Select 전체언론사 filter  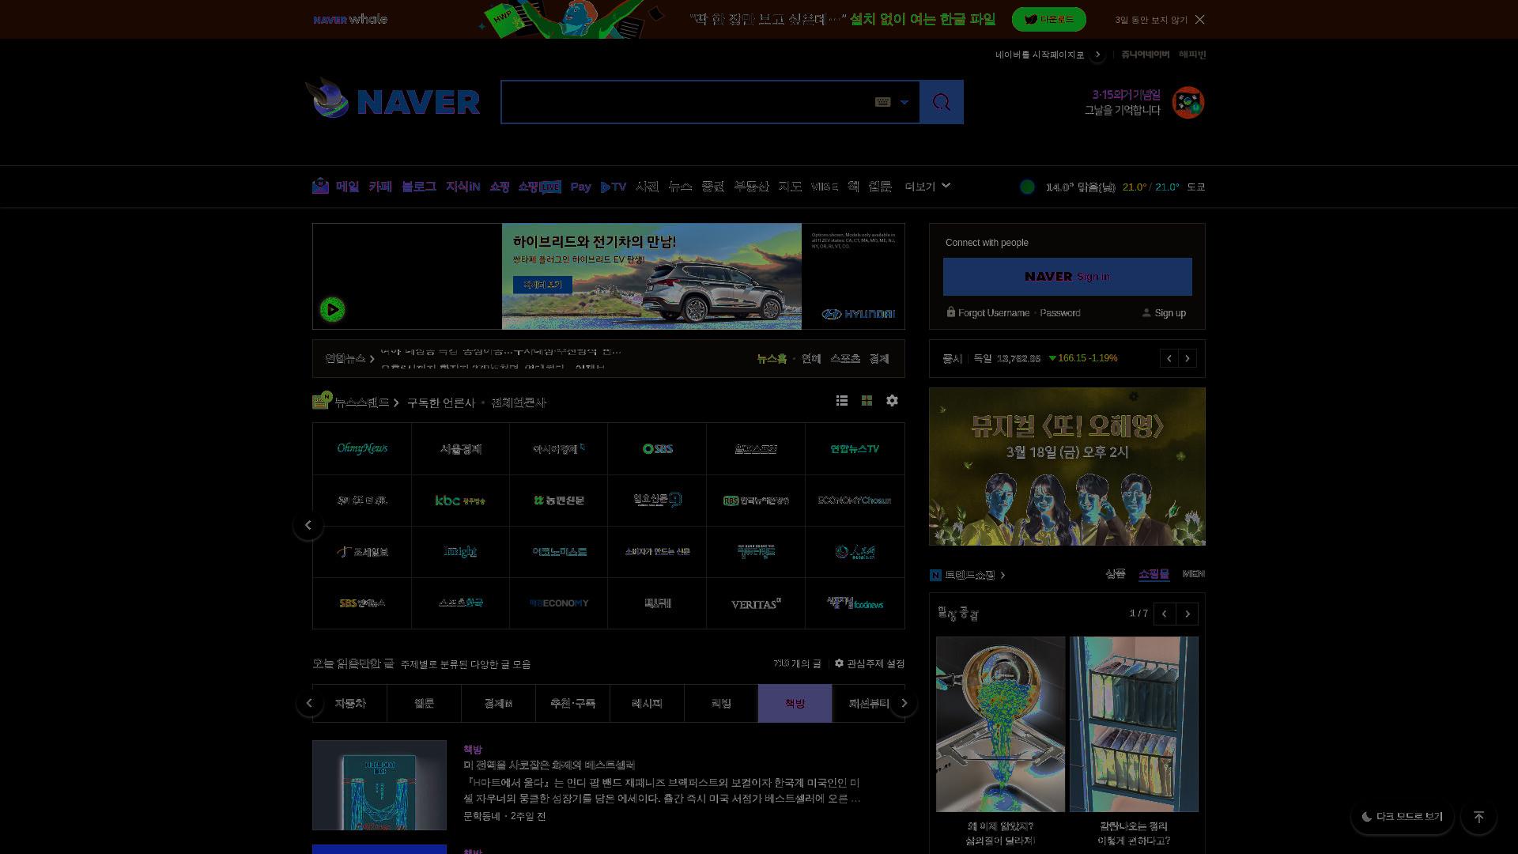tap(519, 402)
